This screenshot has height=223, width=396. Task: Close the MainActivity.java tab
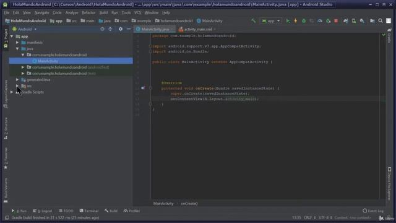(x=173, y=29)
